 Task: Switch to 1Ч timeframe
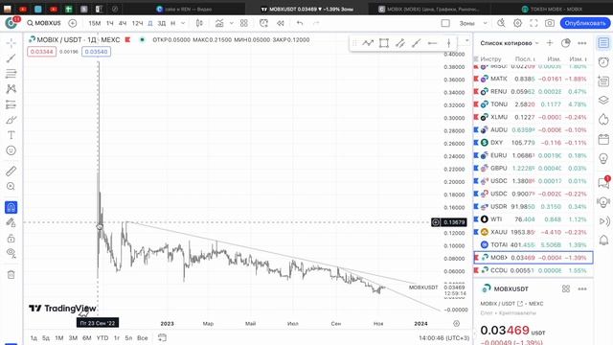click(110, 23)
